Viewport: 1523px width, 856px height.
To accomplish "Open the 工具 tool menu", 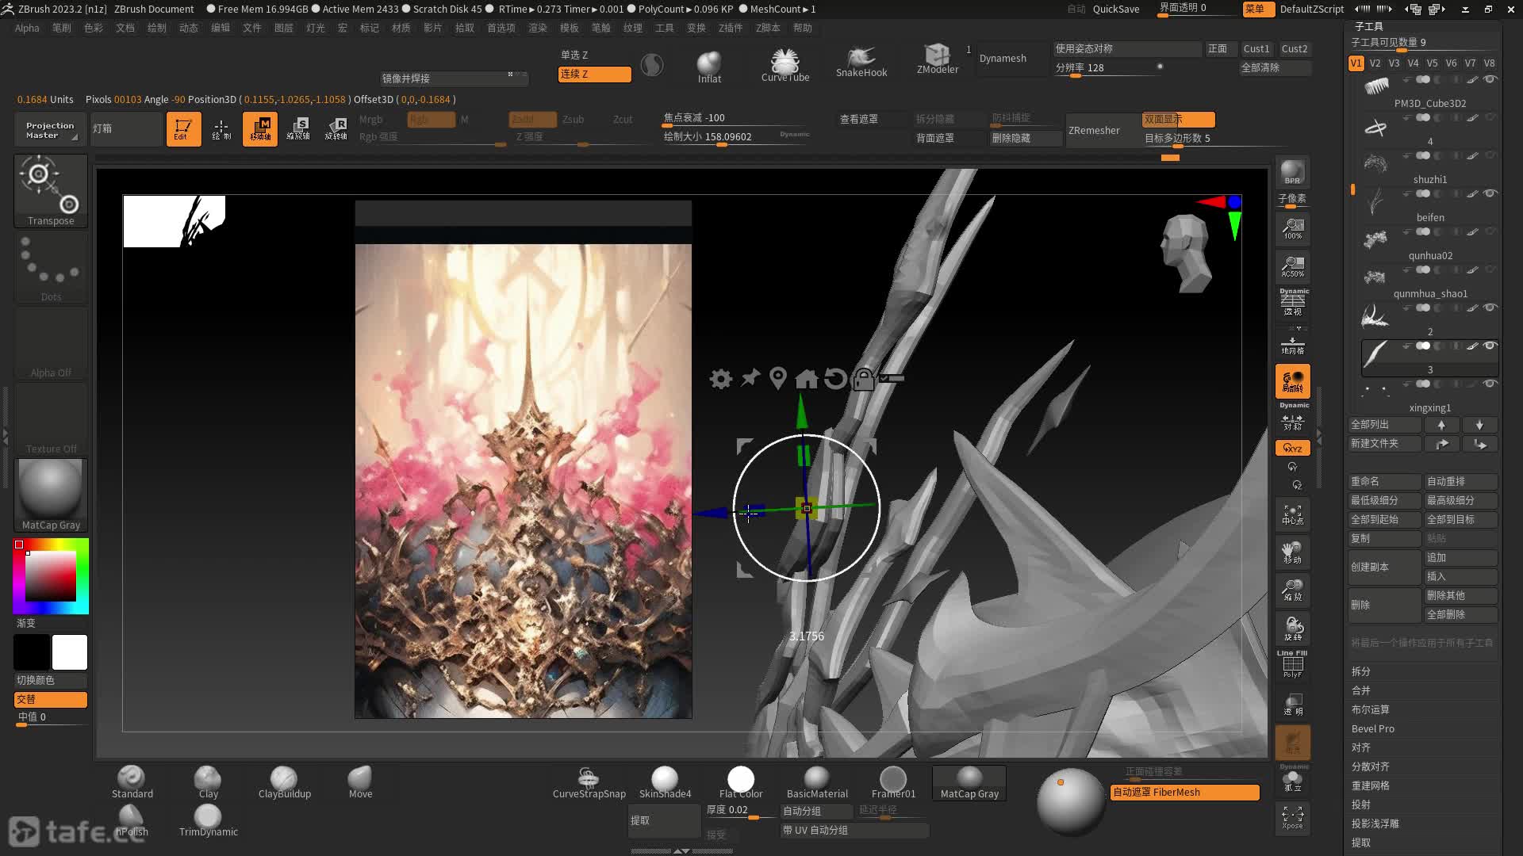I will tap(665, 28).
